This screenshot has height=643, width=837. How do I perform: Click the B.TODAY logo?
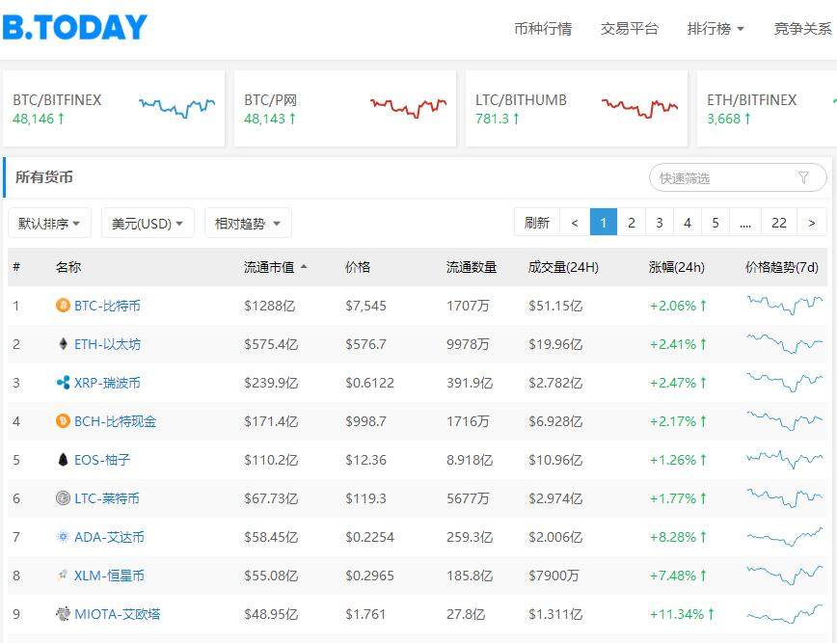(75, 27)
